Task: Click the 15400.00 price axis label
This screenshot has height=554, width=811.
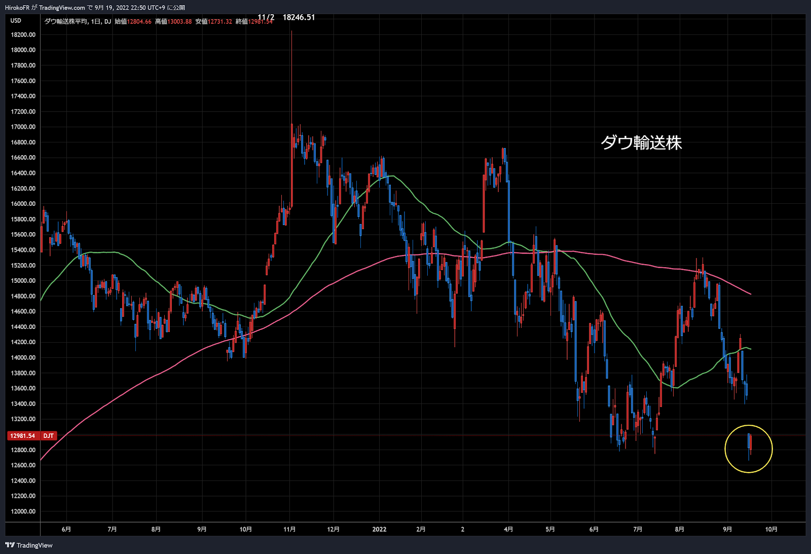Action: pyautogui.click(x=23, y=250)
